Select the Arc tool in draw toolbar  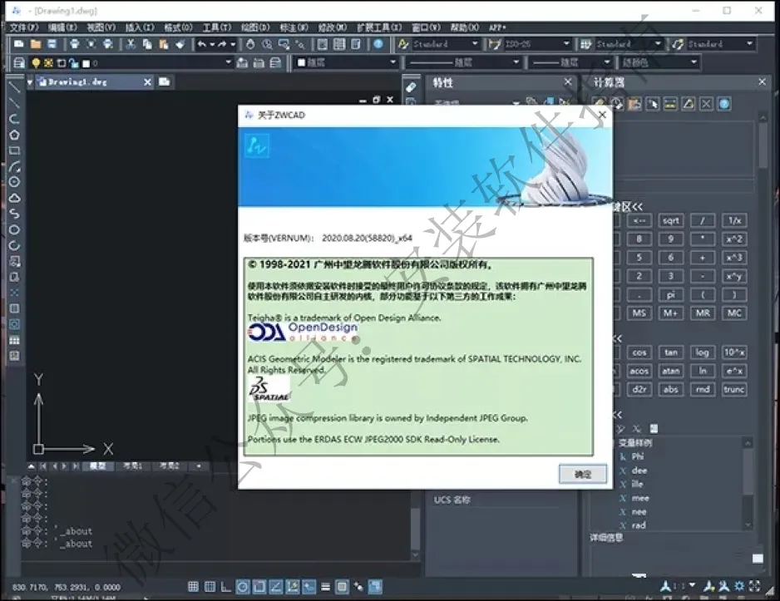[x=14, y=166]
